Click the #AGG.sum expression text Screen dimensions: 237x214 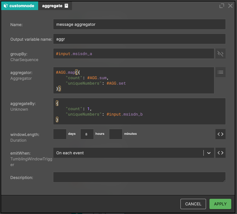tap(97, 78)
